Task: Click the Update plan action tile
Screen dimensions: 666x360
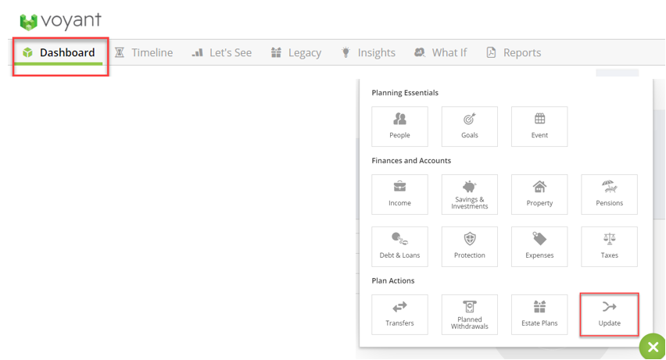Action: click(x=609, y=314)
